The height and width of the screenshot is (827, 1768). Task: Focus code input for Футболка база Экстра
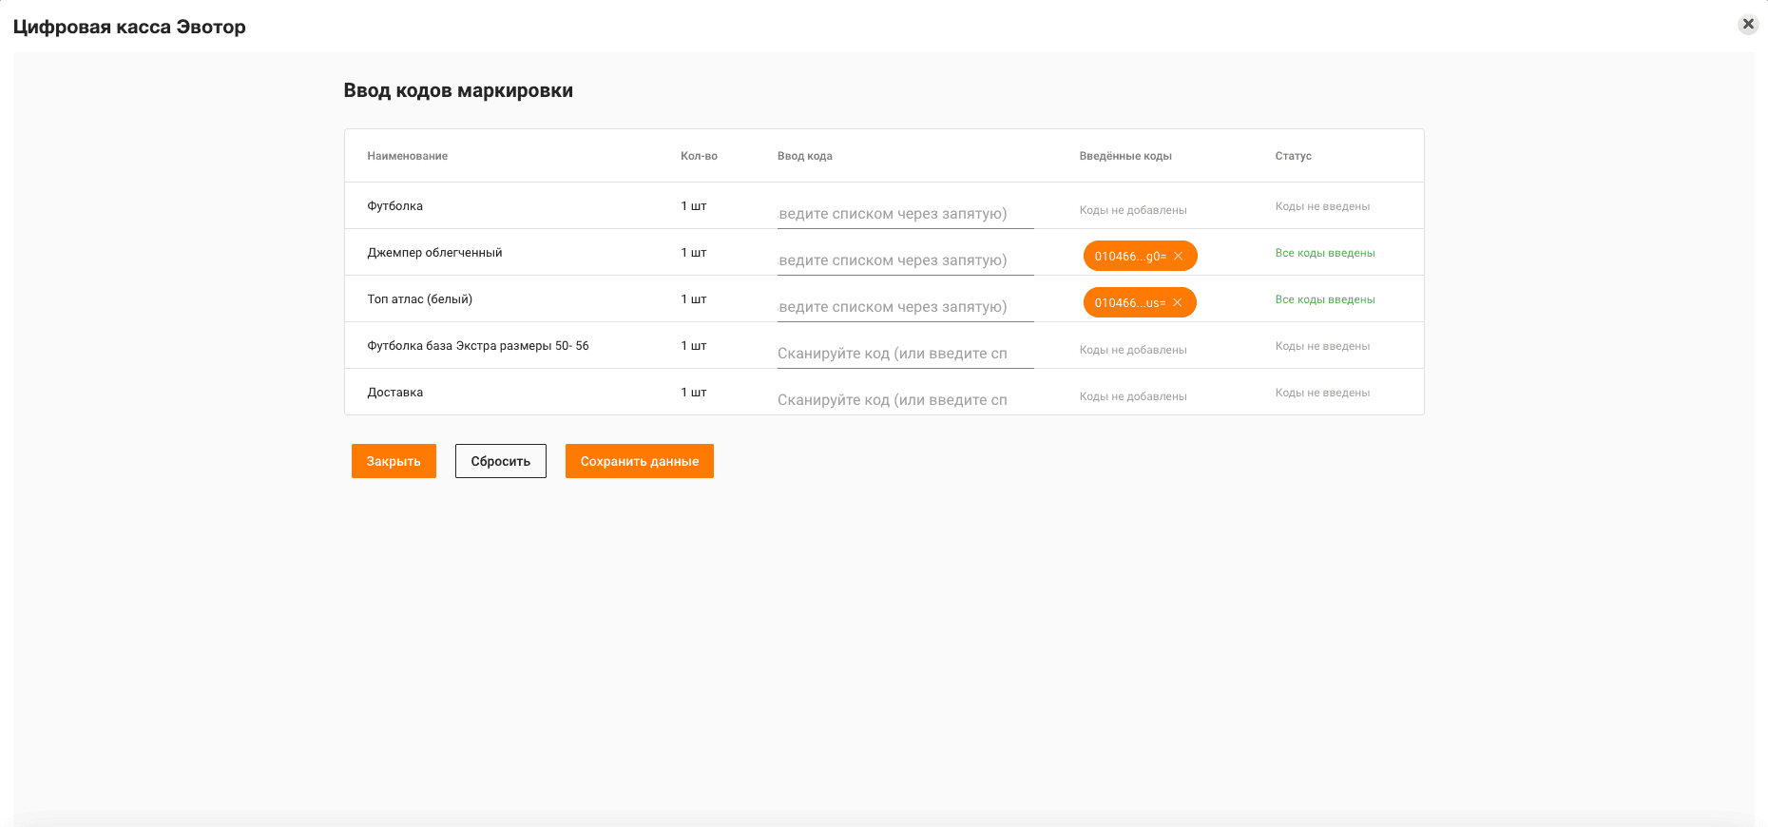(x=905, y=354)
